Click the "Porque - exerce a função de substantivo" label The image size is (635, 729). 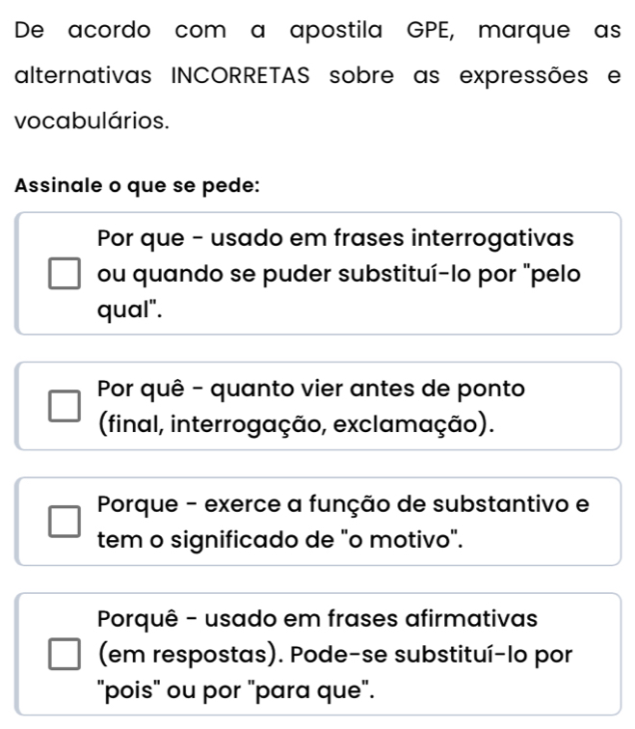[343, 503]
